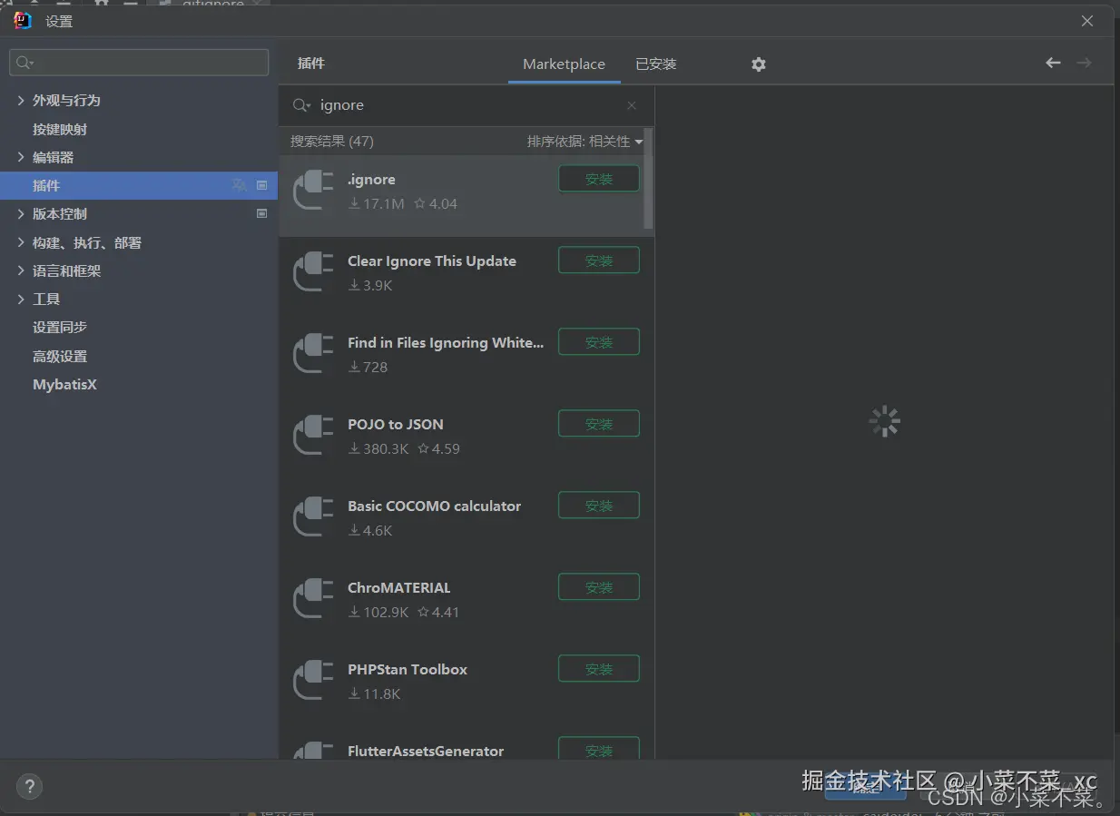The width and height of the screenshot is (1120, 816).
Task: Go forward with the right arrow
Action: pos(1084,63)
